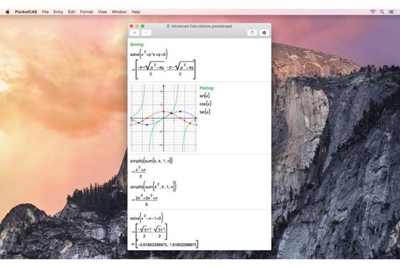The height and width of the screenshot is (268, 400).
Task: Open the Window menu
Action: pos(119,12)
